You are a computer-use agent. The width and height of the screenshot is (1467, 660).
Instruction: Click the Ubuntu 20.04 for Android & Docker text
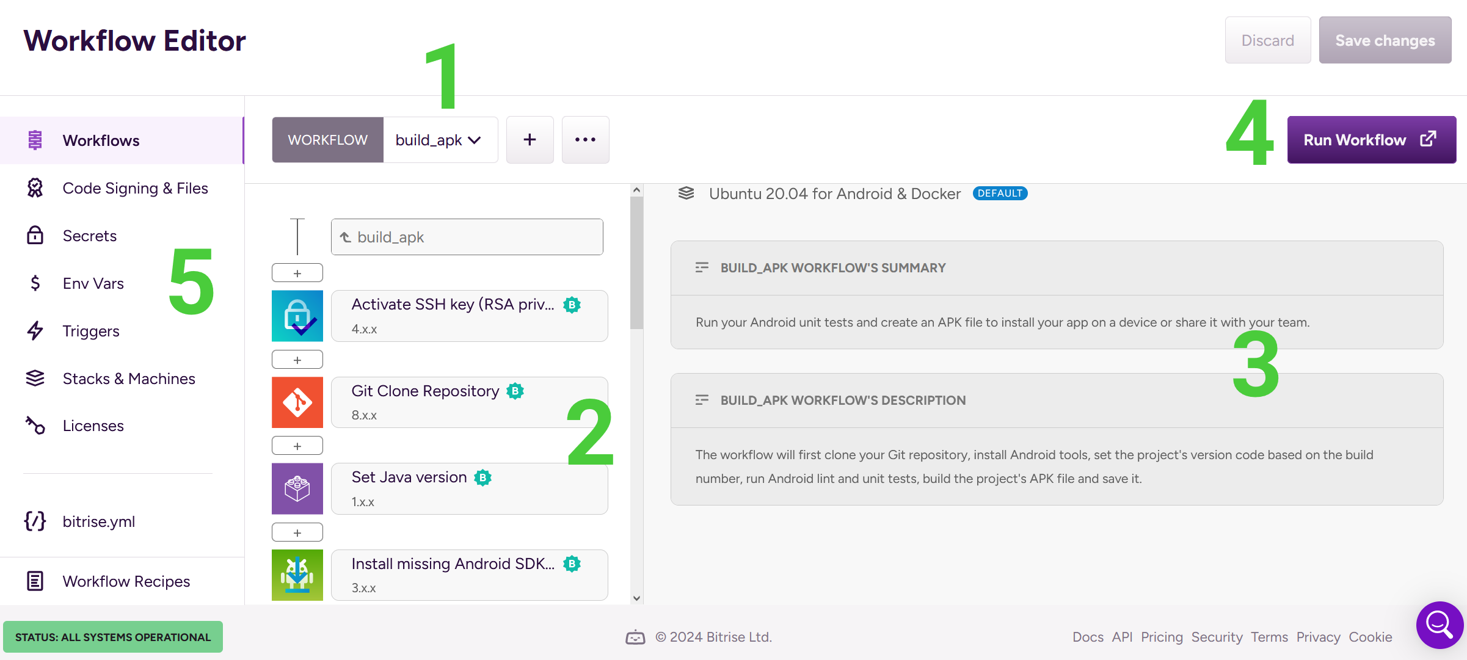click(x=834, y=194)
